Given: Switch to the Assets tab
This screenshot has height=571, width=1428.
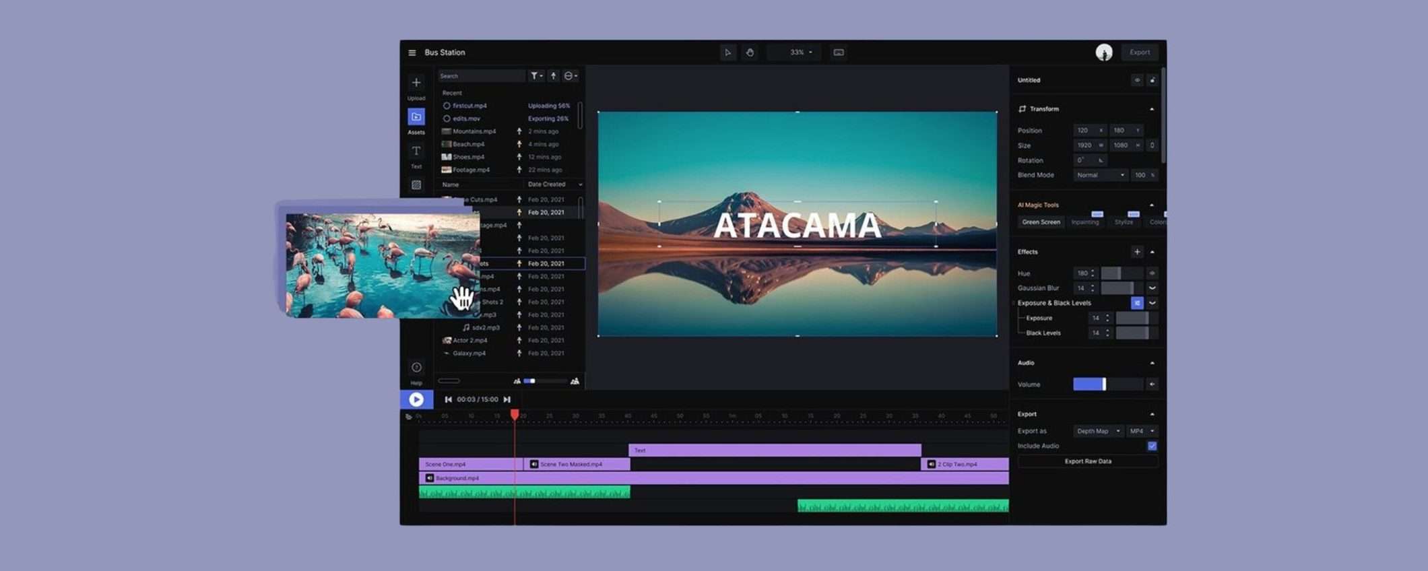Looking at the screenshot, I should [x=416, y=117].
